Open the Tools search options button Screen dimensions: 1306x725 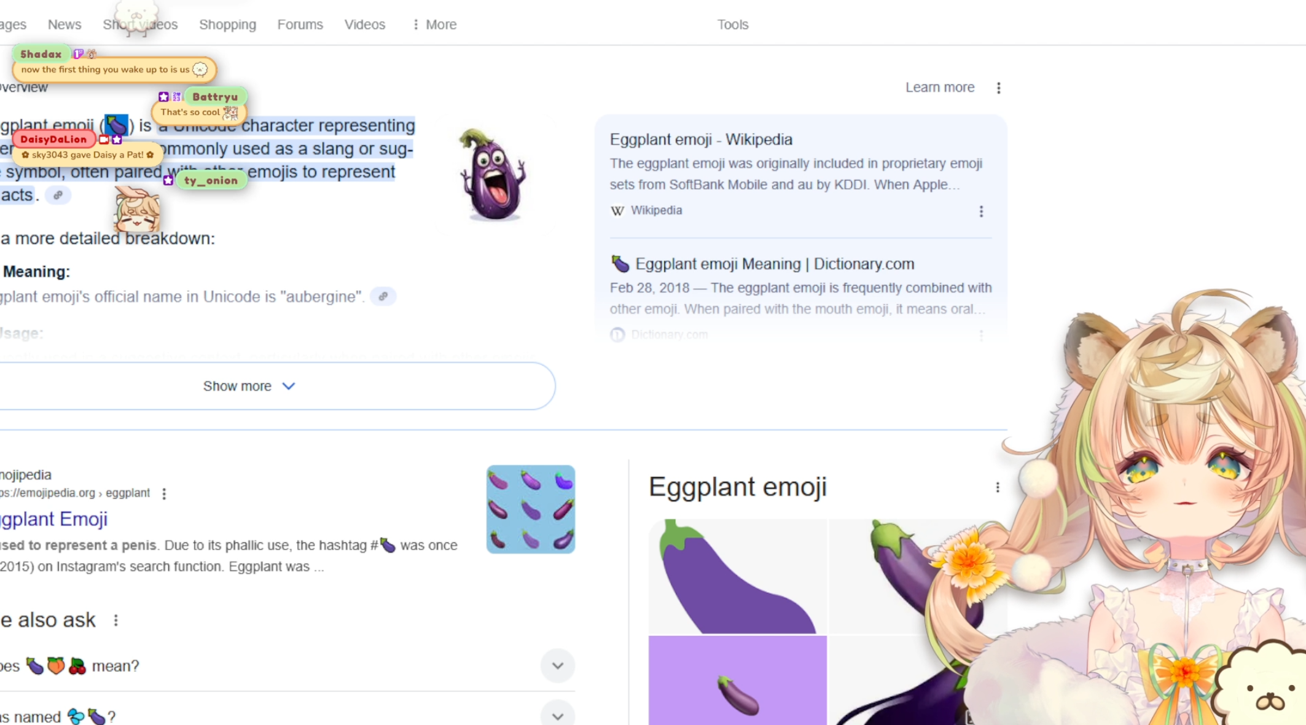(732, 25)
